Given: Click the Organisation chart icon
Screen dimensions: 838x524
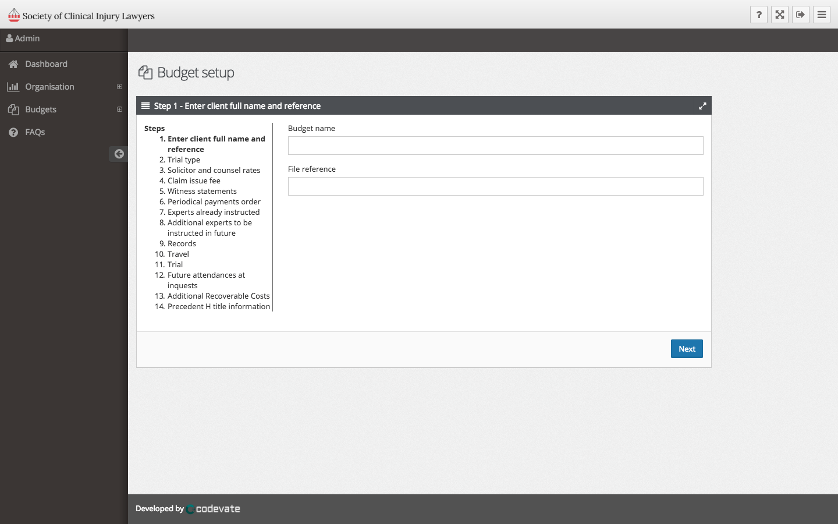Looking at the screenshot, I should [13, 87].
